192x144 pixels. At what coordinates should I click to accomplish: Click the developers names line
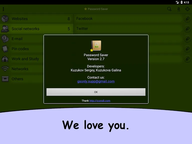[96, 70]
